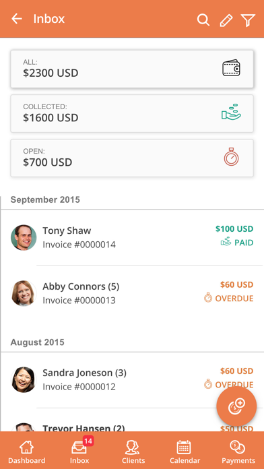Select the ALL $2300 USD summary card

point(132,69)
